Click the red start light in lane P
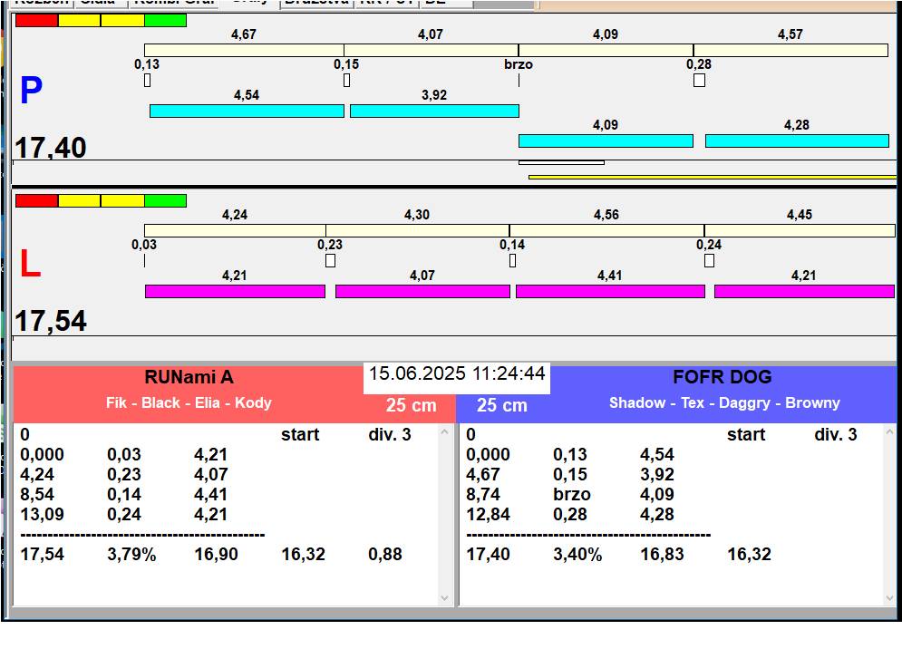This screenshot has width=902, height=649. 36,20
